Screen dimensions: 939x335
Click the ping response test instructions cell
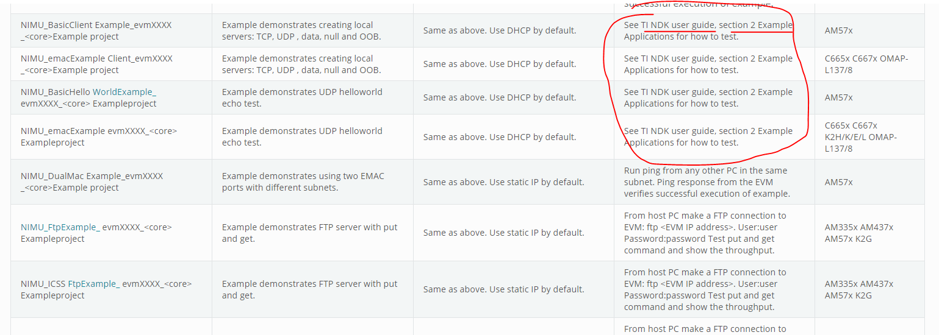pos(706,182)
